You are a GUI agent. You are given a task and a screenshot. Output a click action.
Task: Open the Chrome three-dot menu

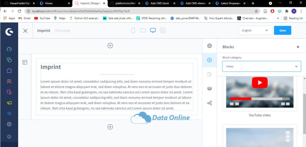pos(301,11)
